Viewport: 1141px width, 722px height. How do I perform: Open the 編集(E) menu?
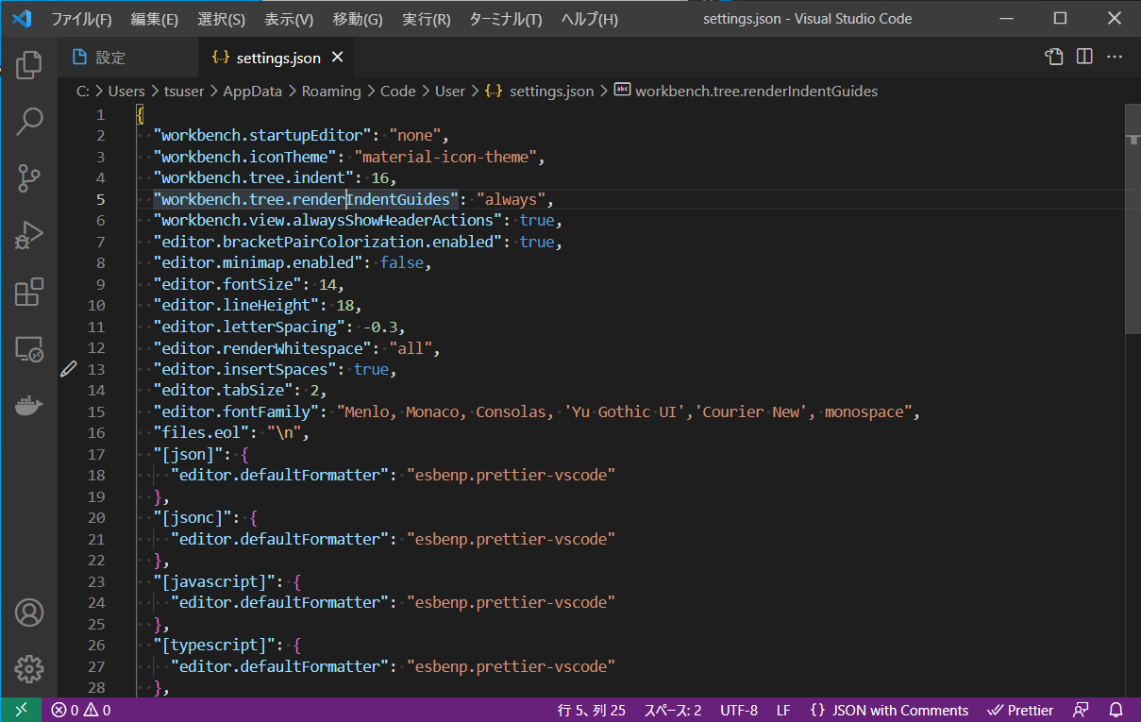155,19
